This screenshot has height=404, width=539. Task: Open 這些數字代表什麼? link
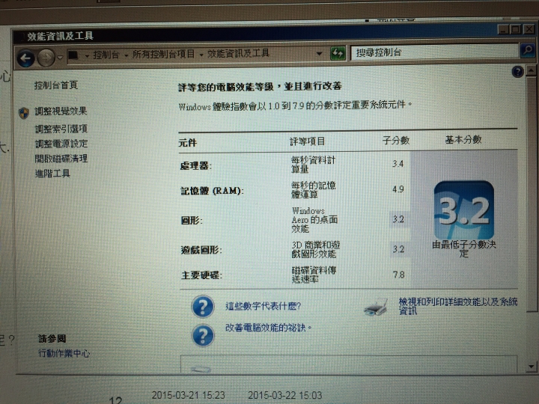264,306
